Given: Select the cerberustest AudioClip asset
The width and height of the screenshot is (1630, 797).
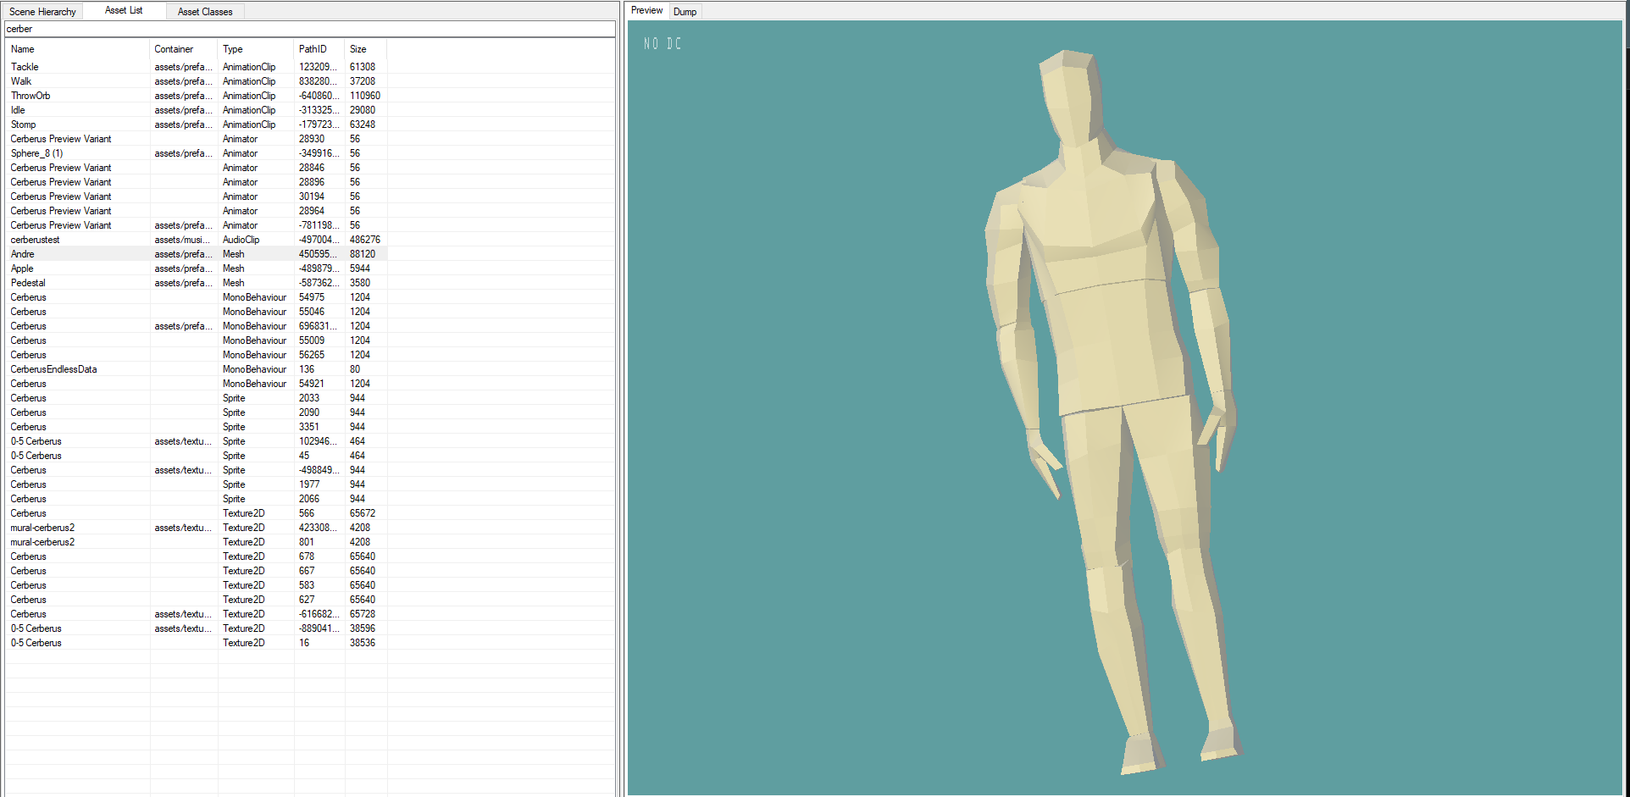Looking at the screenshot, I should tap(36, 240).
